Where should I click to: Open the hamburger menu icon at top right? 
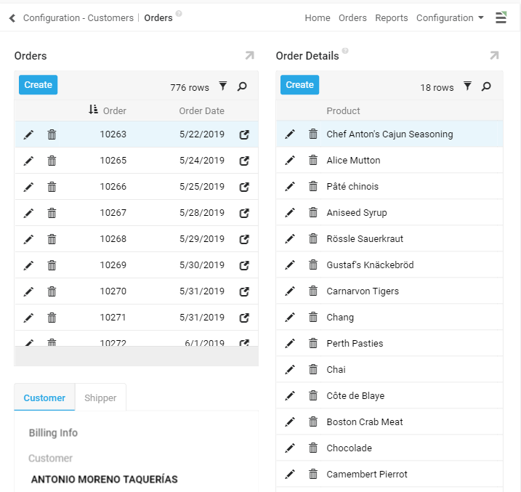(501, 18)
